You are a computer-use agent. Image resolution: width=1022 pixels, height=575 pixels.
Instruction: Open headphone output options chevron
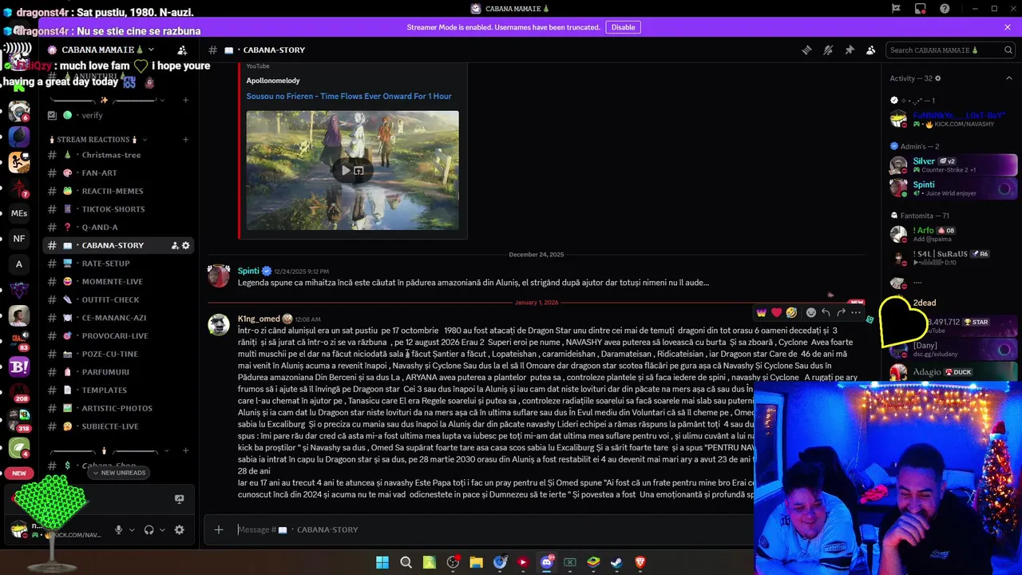pos(162,529)
